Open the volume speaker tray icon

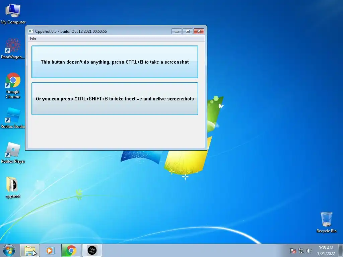tap(309, 251)
